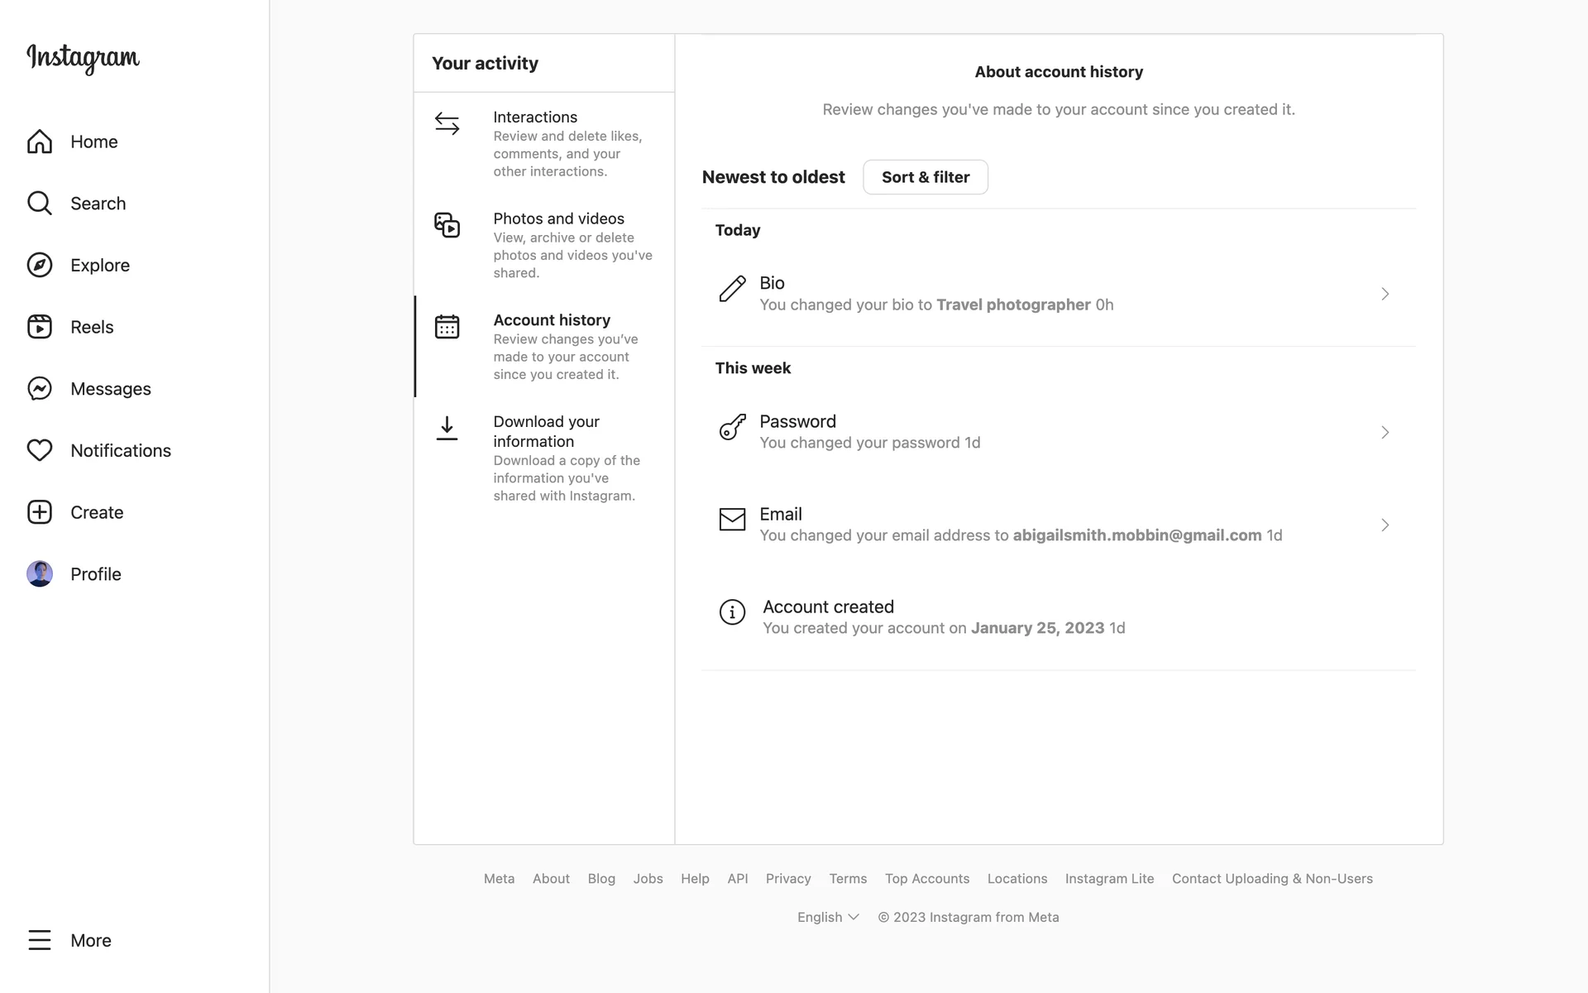Select Interactions in Your activity menu
The height and width of the screenshot is (993, 1588).
pyautogui.click(x=544, y=143)
